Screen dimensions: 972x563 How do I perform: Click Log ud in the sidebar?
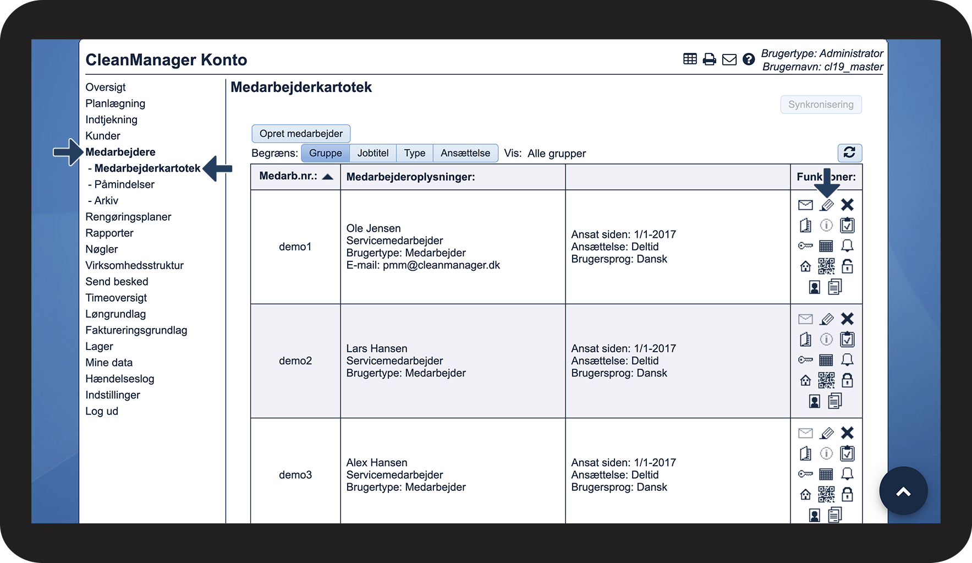[x=102, y=411]
